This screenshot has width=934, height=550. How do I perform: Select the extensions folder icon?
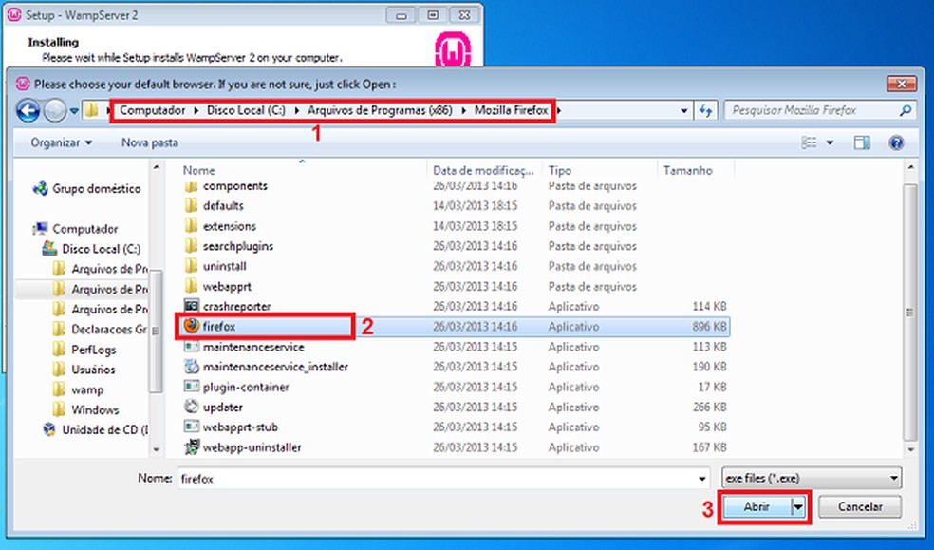[191, 226]
